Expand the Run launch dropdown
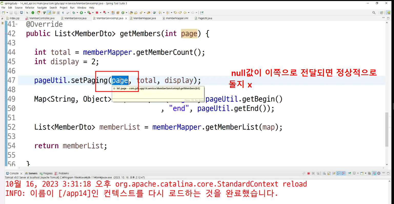 pos(85,13)
